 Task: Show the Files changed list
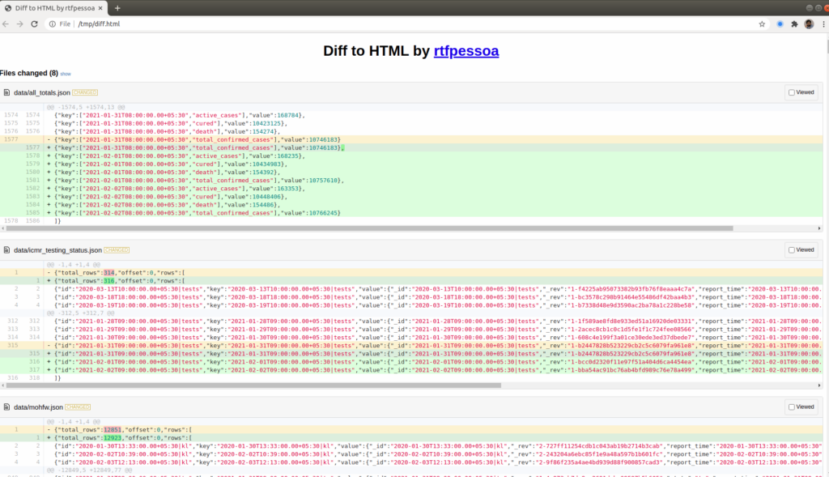[66, 74]
